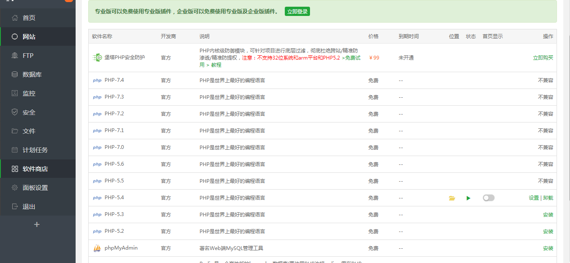
Task: Click the globe icon beside FTP
Action: click(15, 55)
